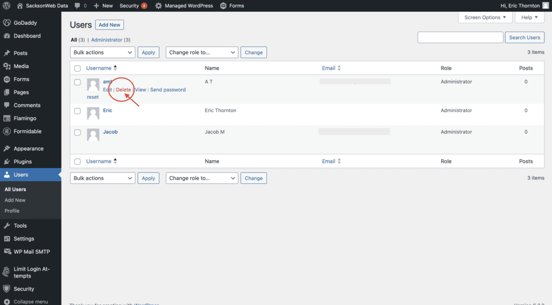Click the bottom Change button

click(253, 178)
